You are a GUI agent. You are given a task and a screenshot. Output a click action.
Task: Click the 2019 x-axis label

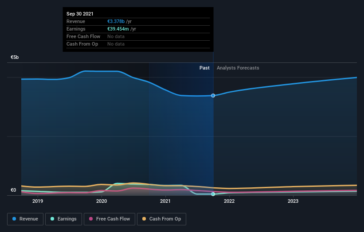tap(38, 201)
